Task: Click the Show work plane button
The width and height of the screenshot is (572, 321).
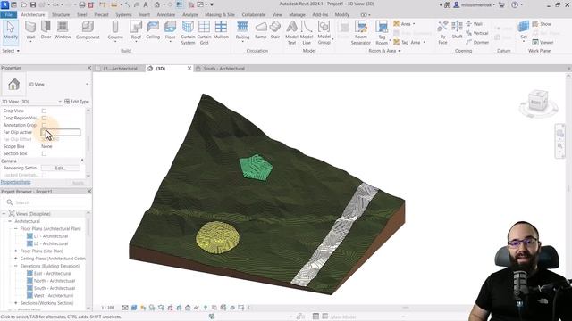Action: tap(542, 24)
